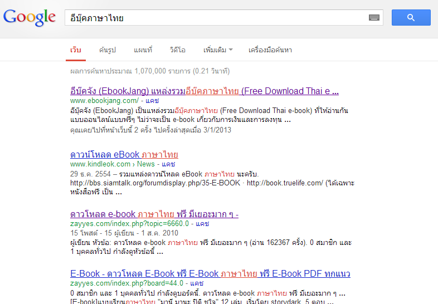Open the on-screen keyboard icon in search box

[374, 18]
